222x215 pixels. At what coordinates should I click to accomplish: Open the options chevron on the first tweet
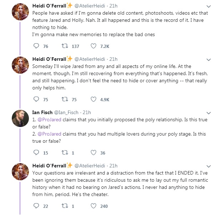pos(208,6)
